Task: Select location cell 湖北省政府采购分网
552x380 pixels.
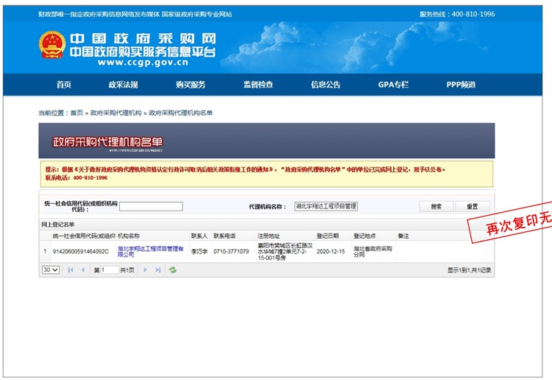Action: 373,251
